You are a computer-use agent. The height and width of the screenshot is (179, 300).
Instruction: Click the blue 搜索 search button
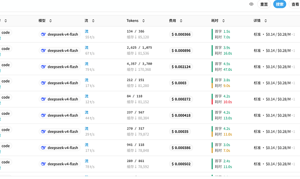click(x=280, y=4)
